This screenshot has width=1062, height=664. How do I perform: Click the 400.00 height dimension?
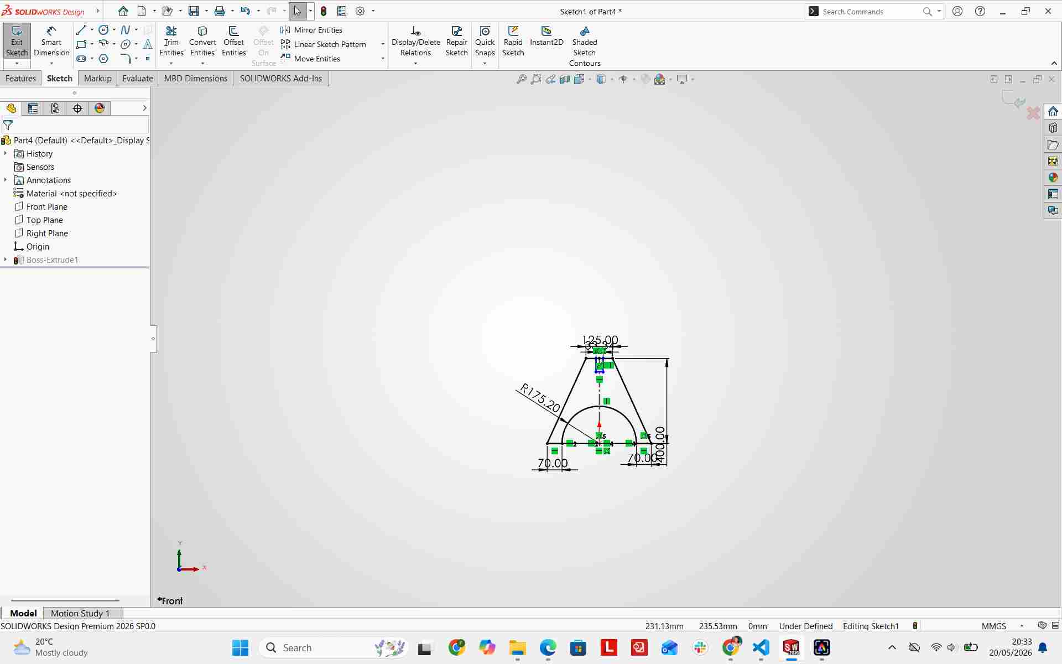(x=660, y=444)
